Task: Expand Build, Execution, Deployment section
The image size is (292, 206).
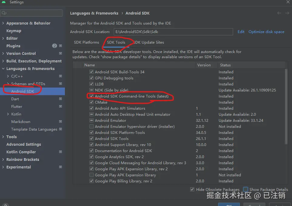Action: coord(3,61)
